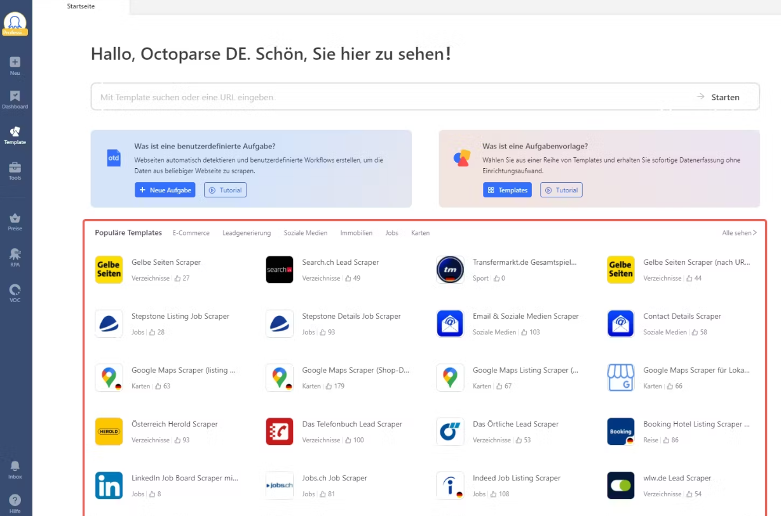This screenshot has width=781, height=516.
Task: Click the Google Maps Scraper für Lokale store icon
Action: pyautogui.click(x=621, y=378)
